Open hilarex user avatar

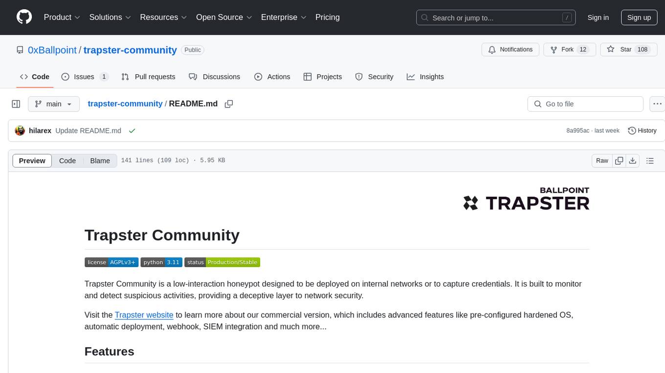pyautogui.click(x=20, y=131)
